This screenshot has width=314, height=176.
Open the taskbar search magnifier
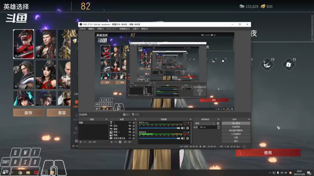click(x=12, y=172)
